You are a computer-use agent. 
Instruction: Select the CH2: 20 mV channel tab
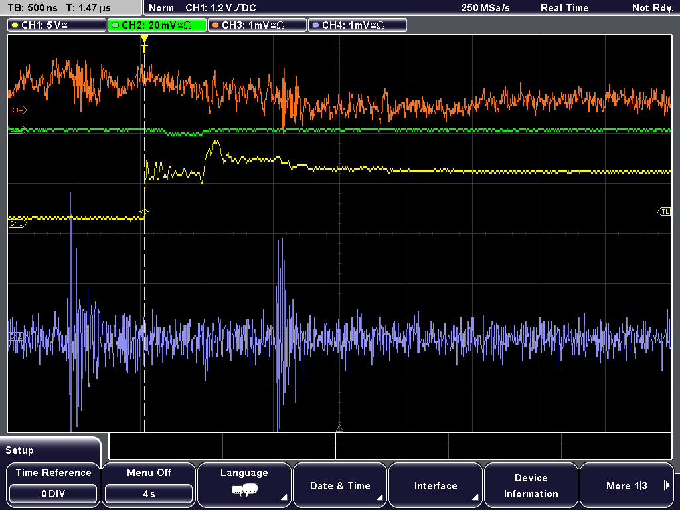[x=157, y=25]
